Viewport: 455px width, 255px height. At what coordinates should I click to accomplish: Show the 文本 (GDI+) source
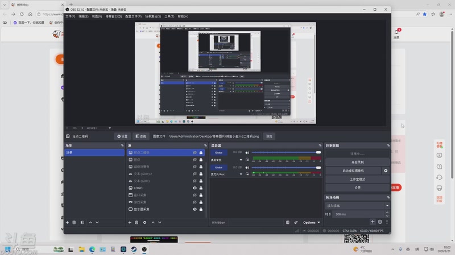(x=195, y=181)
